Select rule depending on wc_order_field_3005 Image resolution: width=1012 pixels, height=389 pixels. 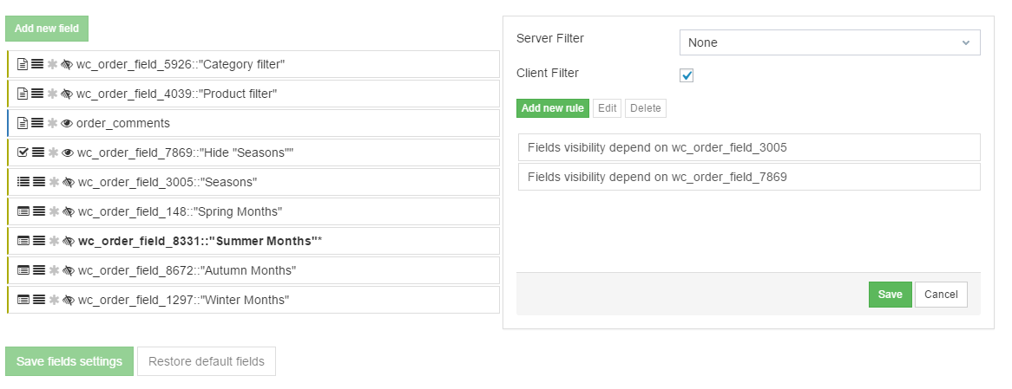(748, 147)
